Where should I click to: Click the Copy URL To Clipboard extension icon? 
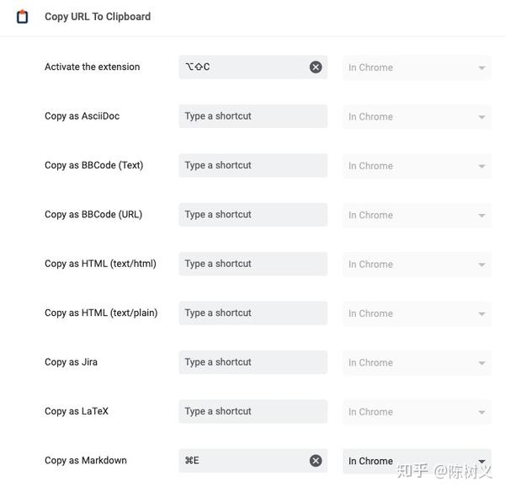tap(22, 17)
